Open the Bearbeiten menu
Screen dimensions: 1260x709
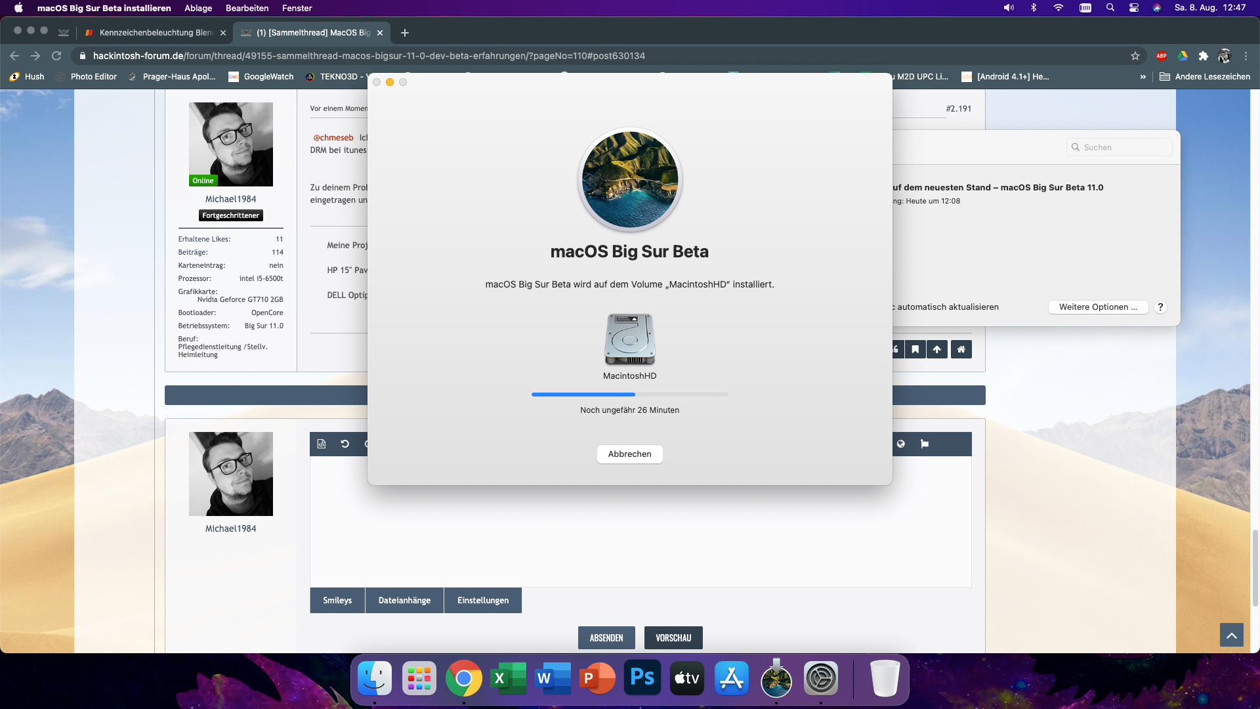pos(247,8)
